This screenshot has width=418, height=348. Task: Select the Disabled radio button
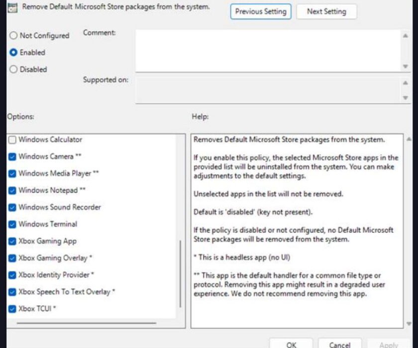(13, 70)
